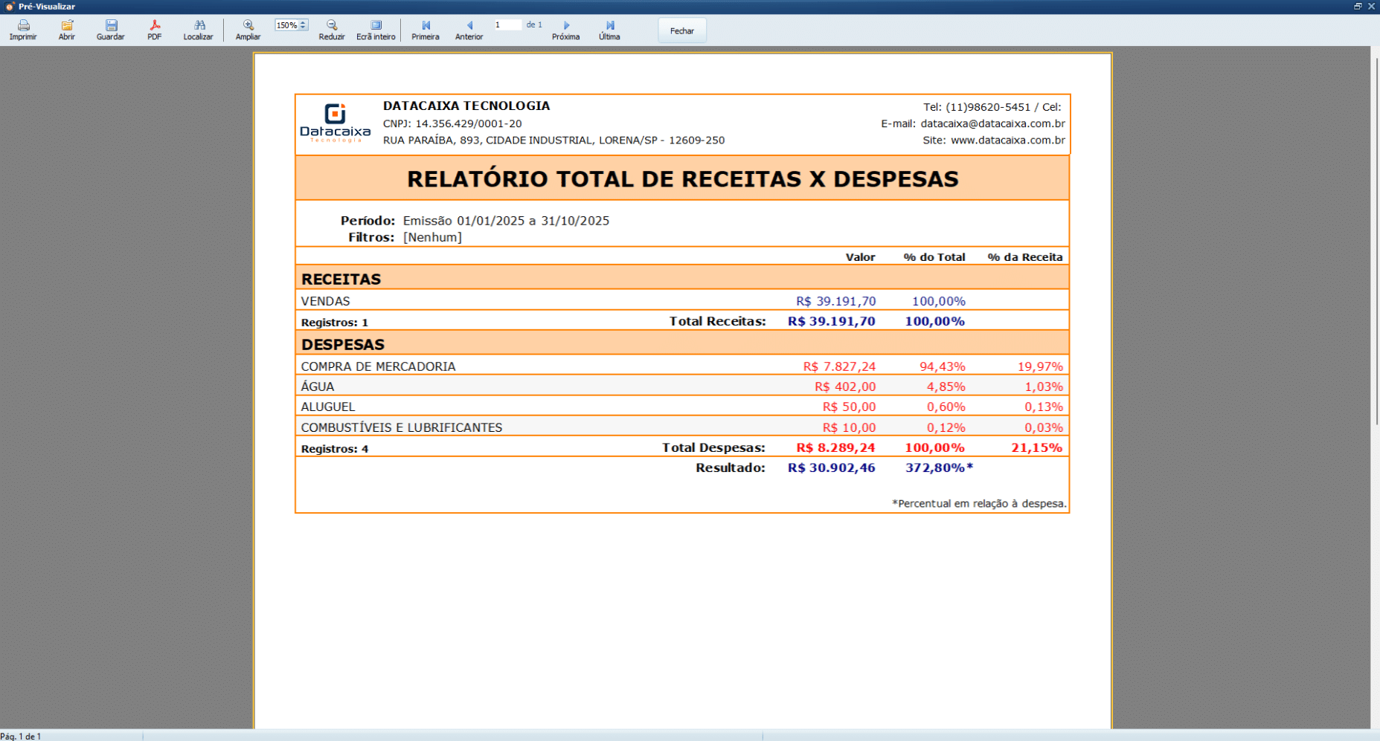This screenshot has height=741, width=1380.
Task: Zoom in using the Ampliar icon
Action: point(247,30)
